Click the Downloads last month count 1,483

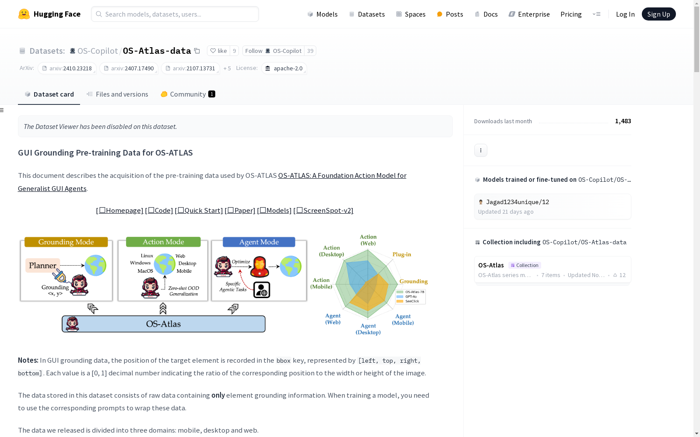623,121
